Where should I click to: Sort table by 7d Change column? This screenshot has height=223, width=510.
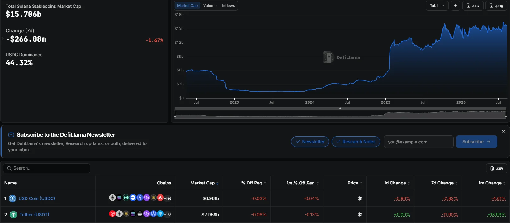pyautogui.click(x=444, y=183)
